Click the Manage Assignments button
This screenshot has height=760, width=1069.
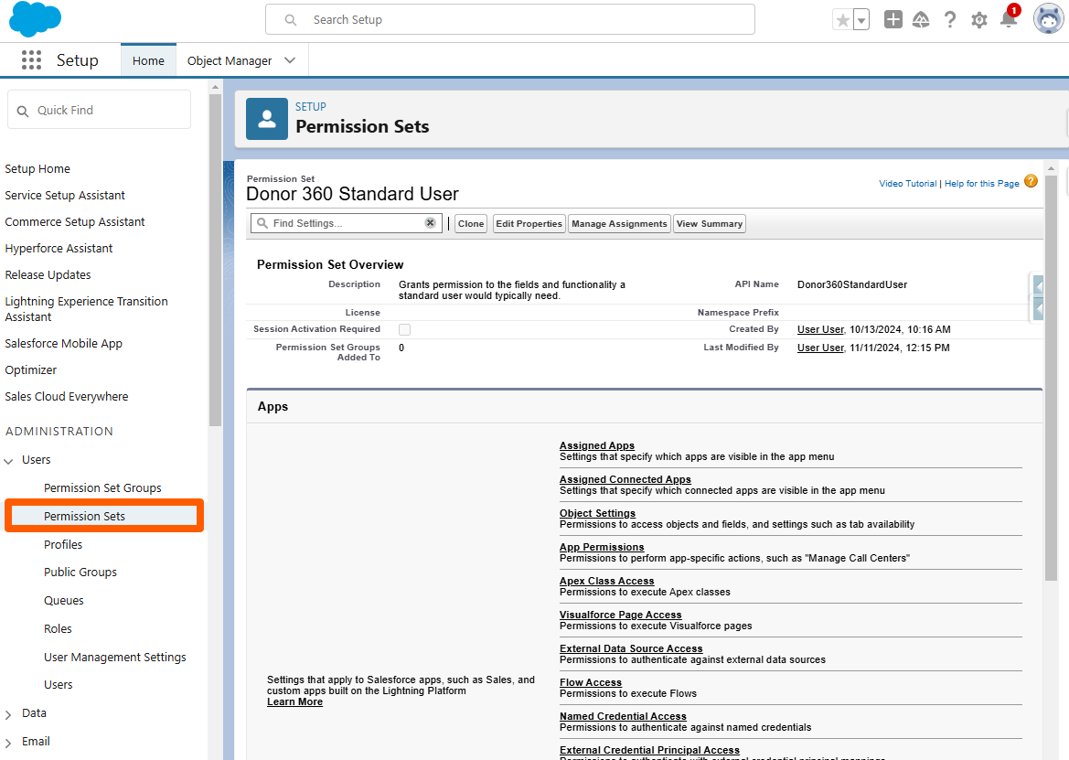coord(619,223)
